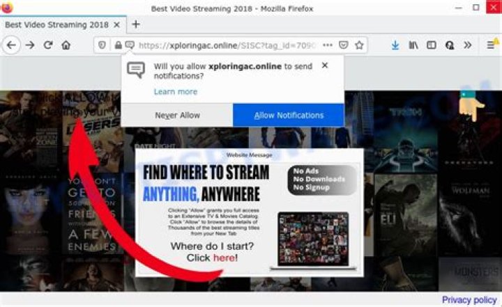Select the Best Video Streaming 2018 tab
Viewport: 502px width, 307px height.
(x=56, y=24)
